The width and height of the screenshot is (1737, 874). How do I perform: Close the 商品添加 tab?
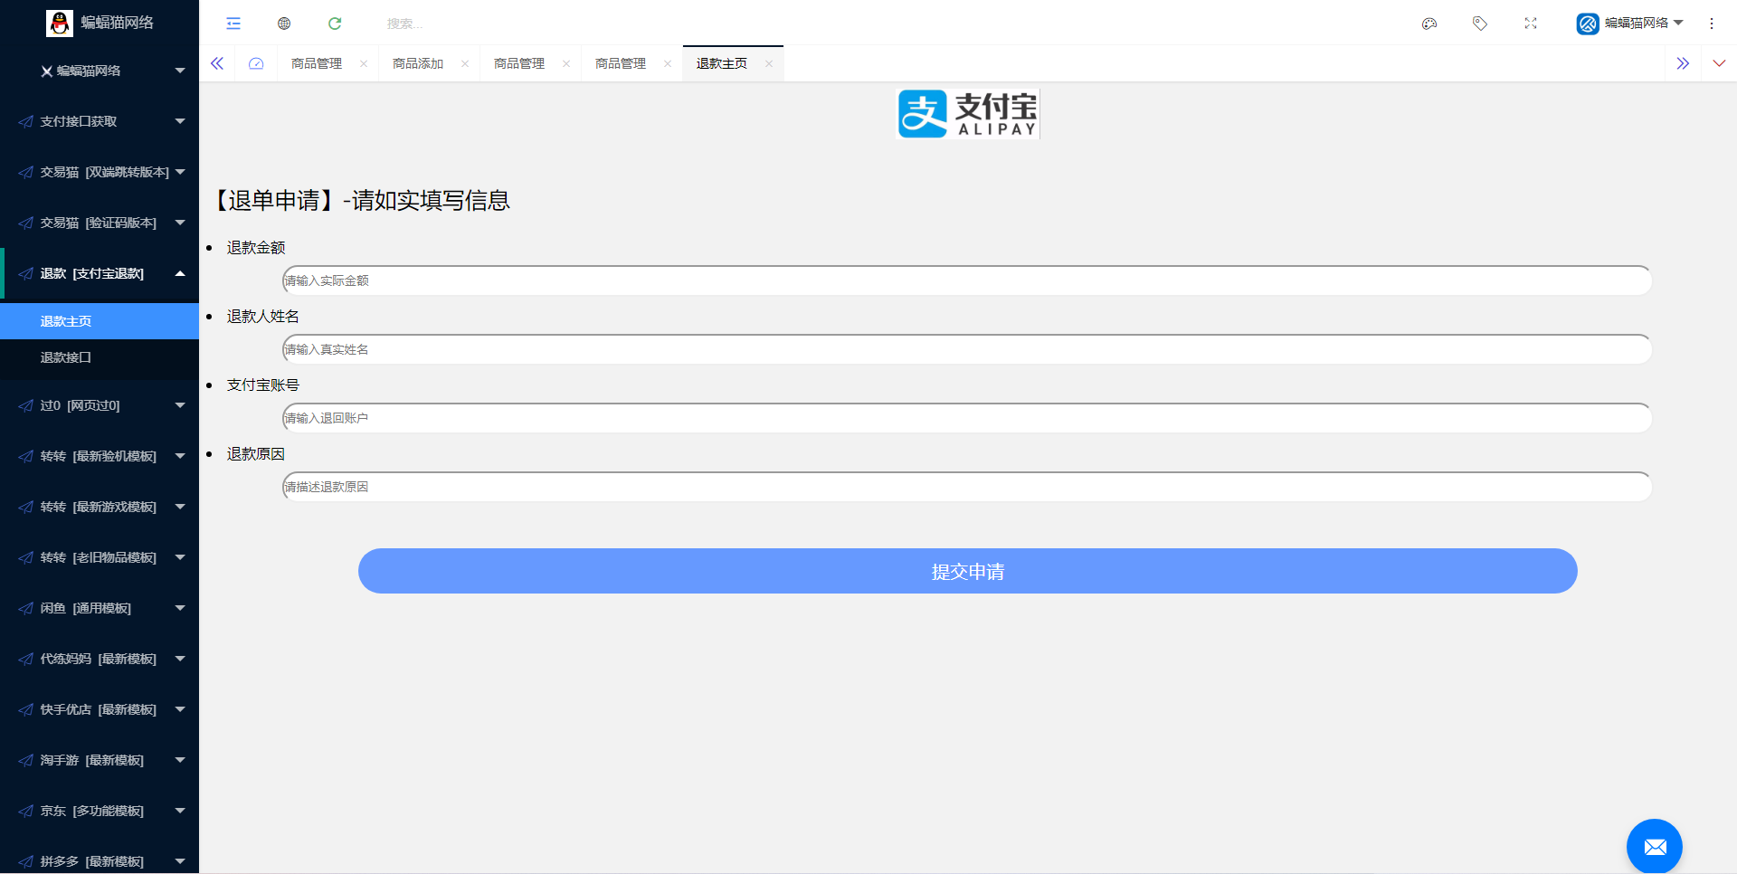coord(465,63)
